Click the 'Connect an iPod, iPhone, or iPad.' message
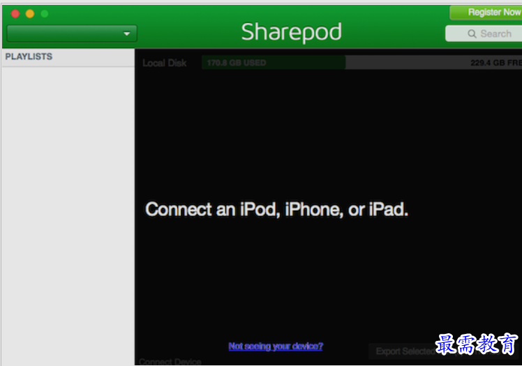 pyautogui.click(x=276, y=209)
